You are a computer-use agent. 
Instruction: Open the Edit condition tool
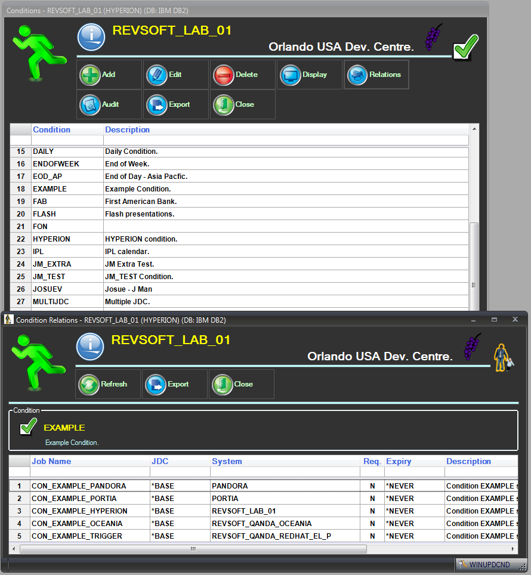click(175, 75)
